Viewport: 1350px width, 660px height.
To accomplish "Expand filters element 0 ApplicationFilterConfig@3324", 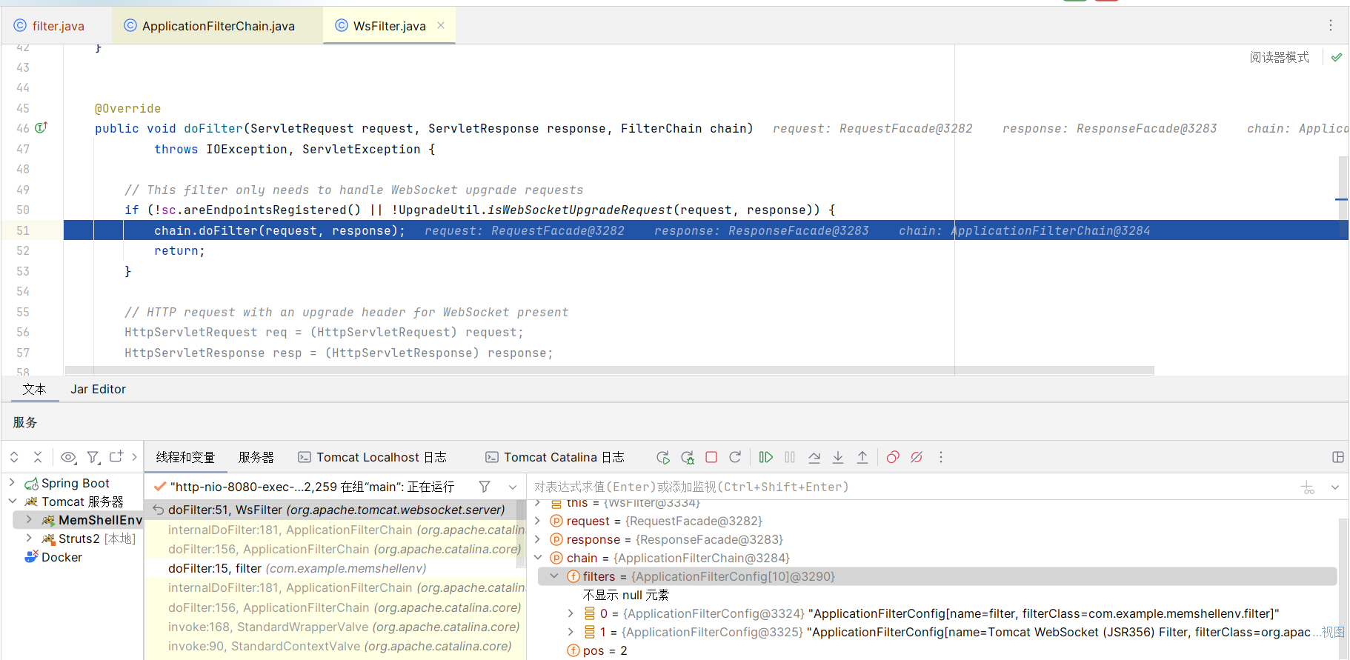I will point(571,613).
